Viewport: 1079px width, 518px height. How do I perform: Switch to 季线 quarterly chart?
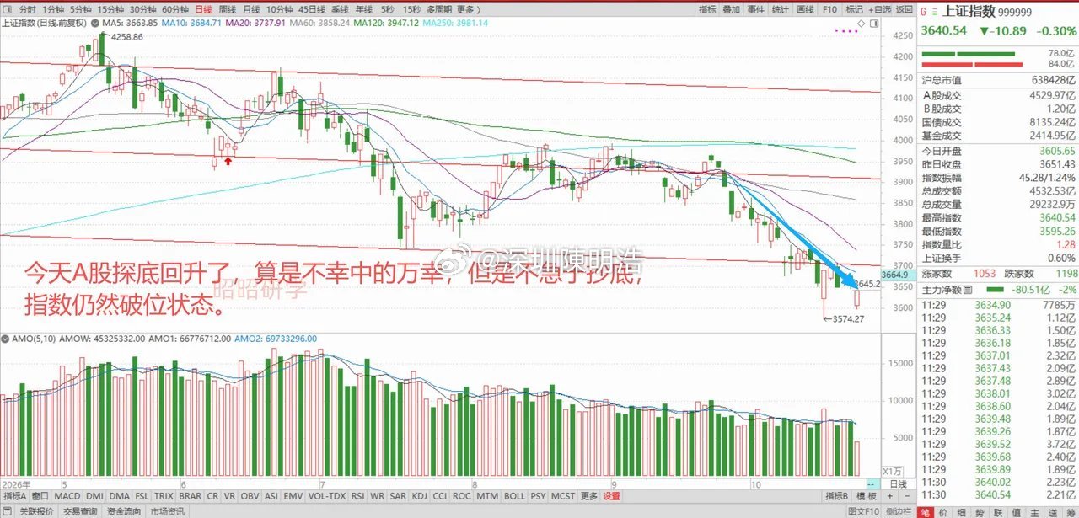(x=340, y=9)
